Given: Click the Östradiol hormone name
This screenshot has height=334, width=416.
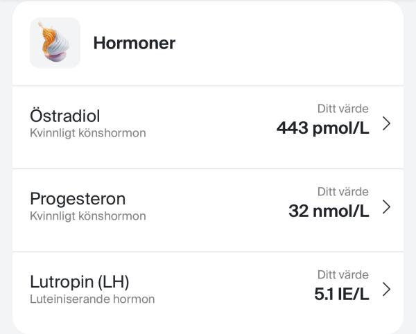Looking at the screenshot, I should tap(65, 115).
